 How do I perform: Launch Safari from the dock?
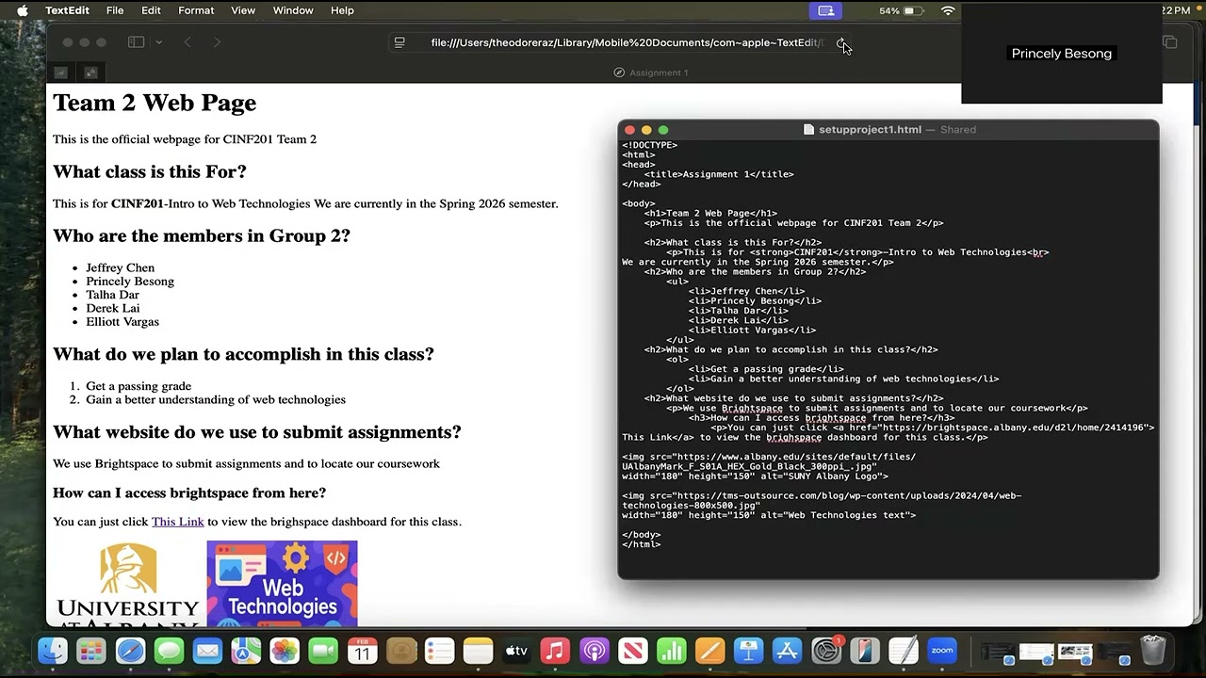pos(130,651)
